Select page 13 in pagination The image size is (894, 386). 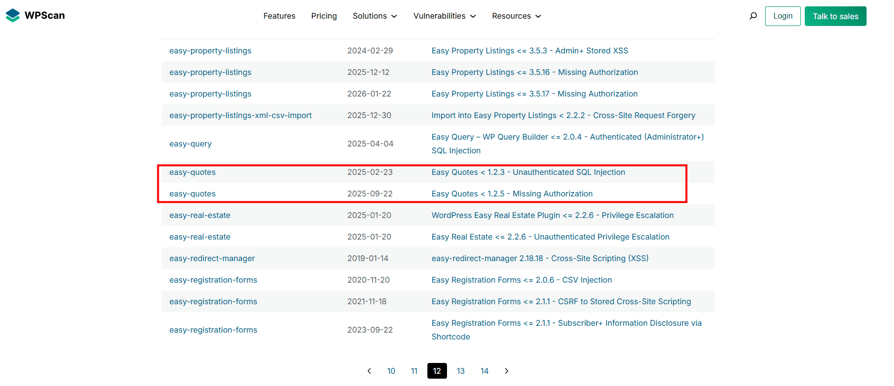(x=460, y=371)
